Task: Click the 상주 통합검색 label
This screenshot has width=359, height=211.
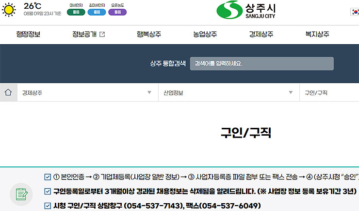Action: click(x=168, y=64)
